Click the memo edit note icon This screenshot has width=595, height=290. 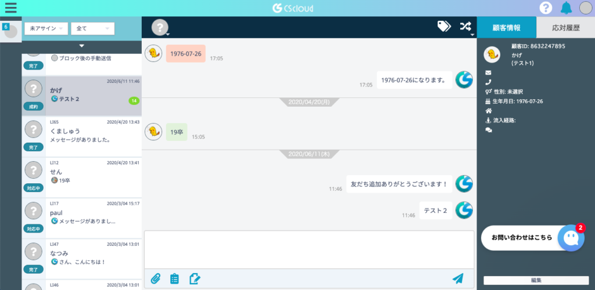(x=195, y=278)
